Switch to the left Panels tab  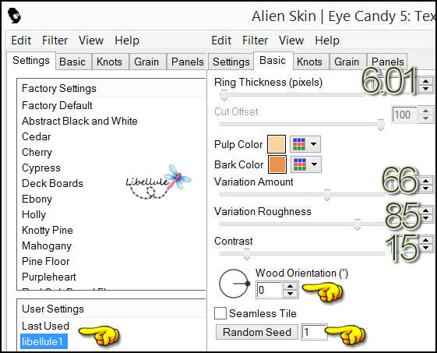click(187, 62)
